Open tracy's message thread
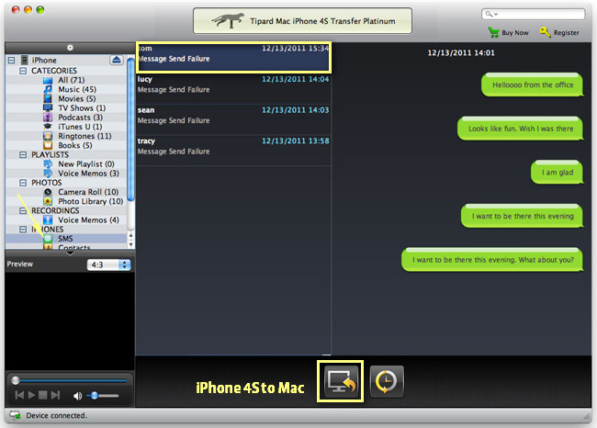 233,151
